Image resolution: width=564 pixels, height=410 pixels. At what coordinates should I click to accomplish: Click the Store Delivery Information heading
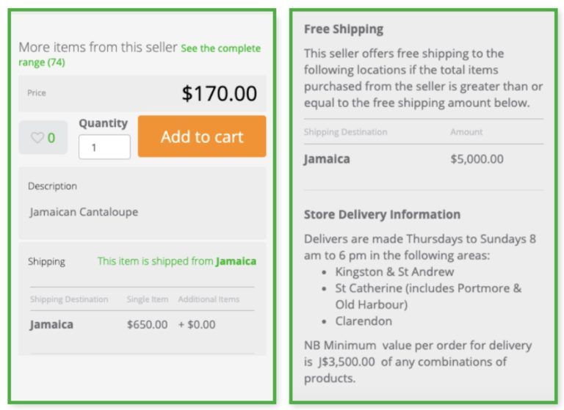coord(382,215)
